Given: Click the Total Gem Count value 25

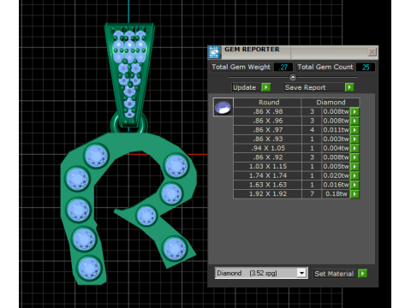Looking at the screenshot, I should click(366, 68).
